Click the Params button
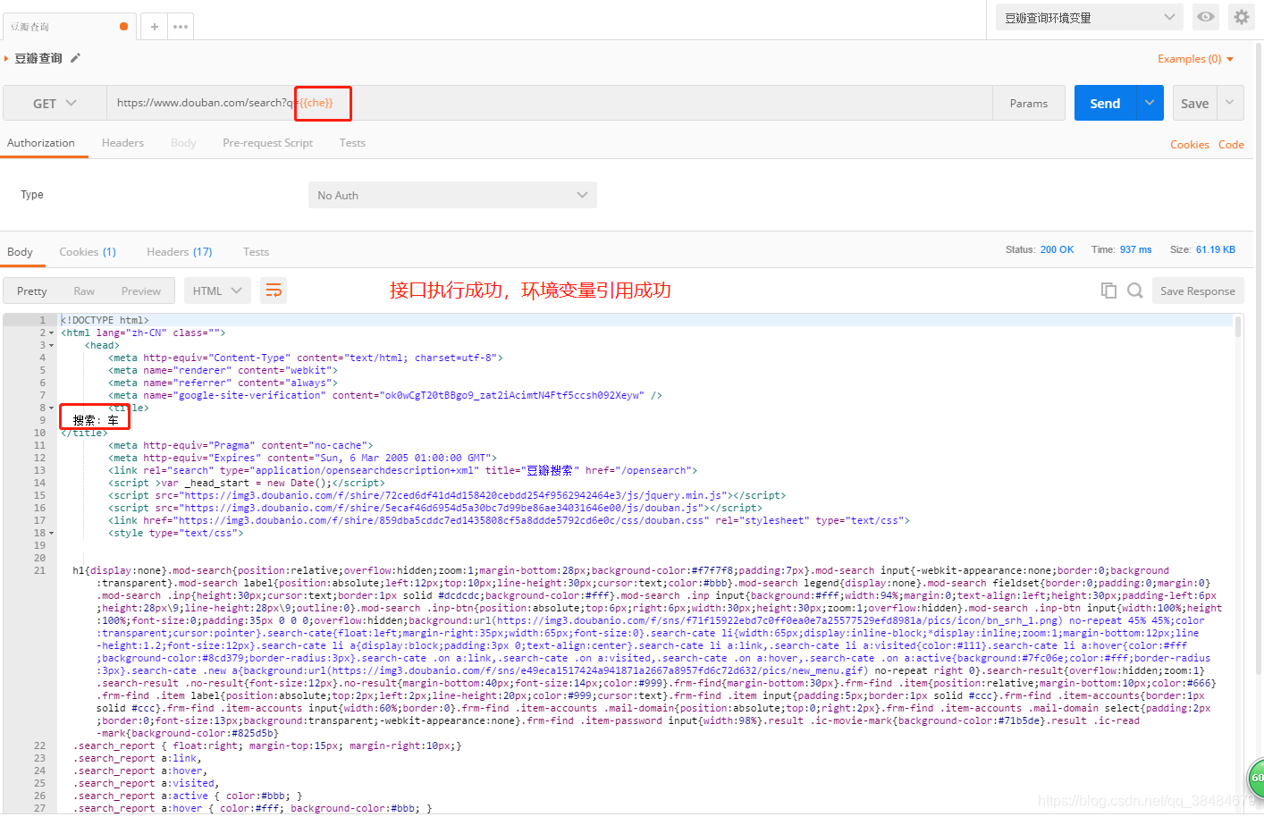Image resolution: width=1264 pixels, height=817 pixels. (1029, 103)
